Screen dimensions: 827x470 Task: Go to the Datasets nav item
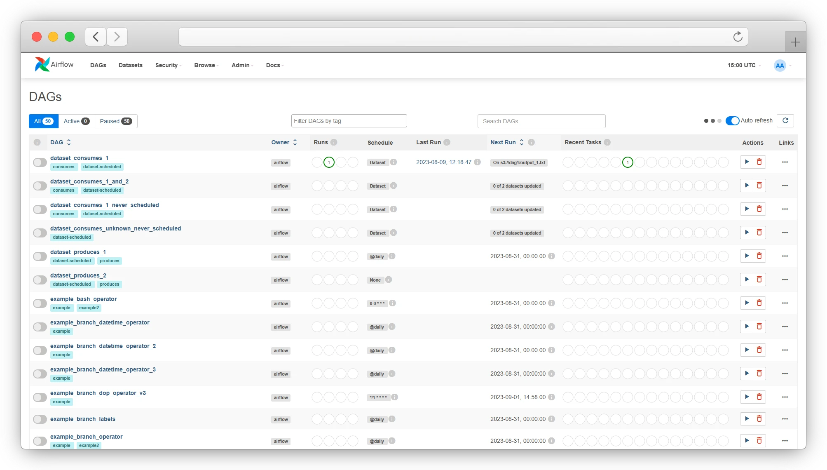coord(130,65)
